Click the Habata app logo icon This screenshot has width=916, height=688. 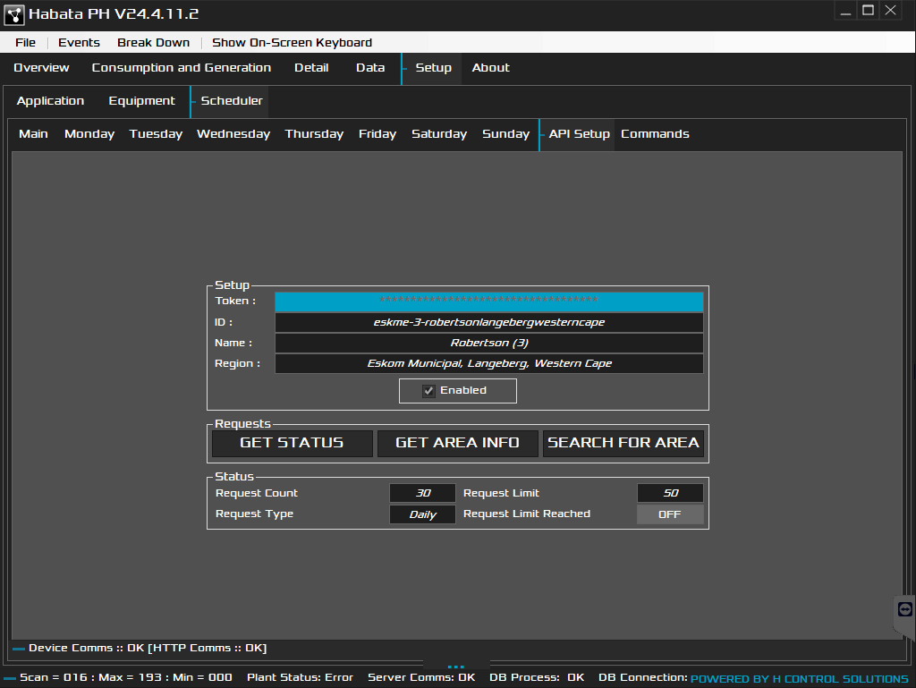[14, 14]
